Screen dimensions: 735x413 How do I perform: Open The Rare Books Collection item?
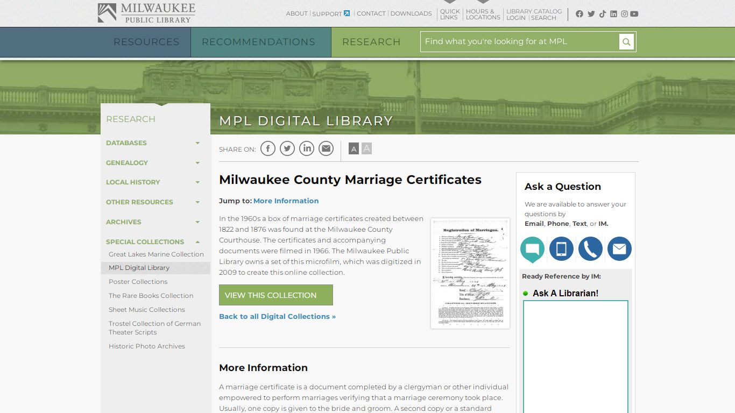point(151,296)
